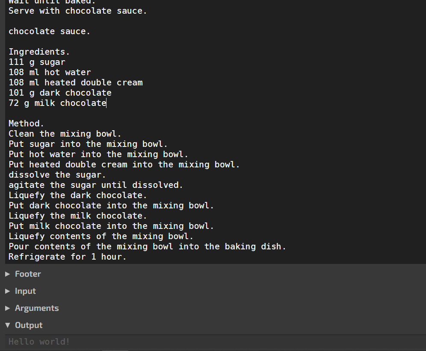Screen dimensions: 426x351
Task: Select the 'Hello world!' output text
Action: pyautogui.click(x=38, y=341)
